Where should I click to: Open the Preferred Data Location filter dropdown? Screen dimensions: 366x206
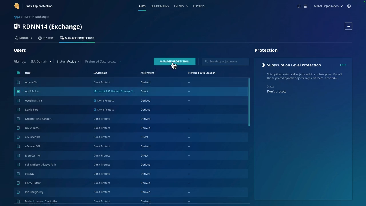tap(103, 61)
